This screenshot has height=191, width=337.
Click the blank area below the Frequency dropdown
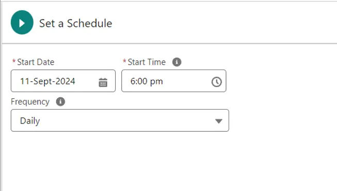click(120, 161)
